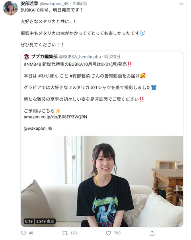Open the share upload icon

(x=152, y=233)
